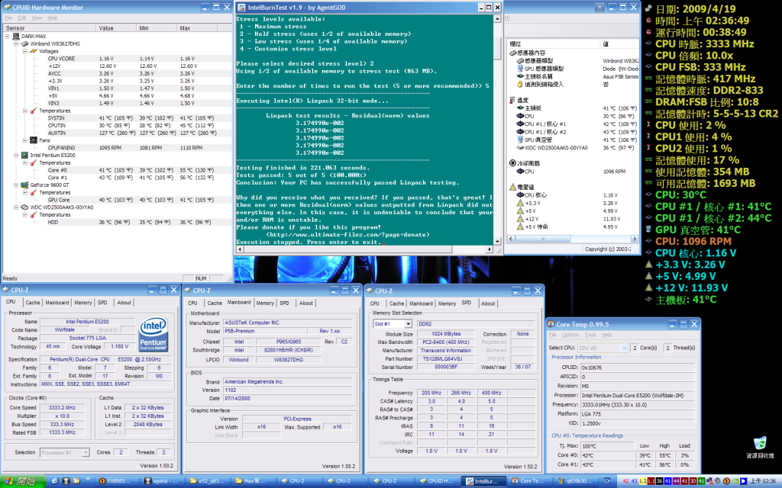Click the CPUID Hardware Monitor title bar icon
Viewport: 782px width, 488px height.
7,8
